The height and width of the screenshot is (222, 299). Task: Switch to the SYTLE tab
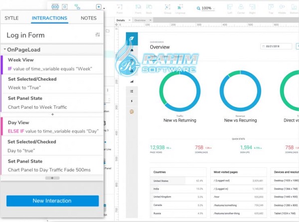11,18
